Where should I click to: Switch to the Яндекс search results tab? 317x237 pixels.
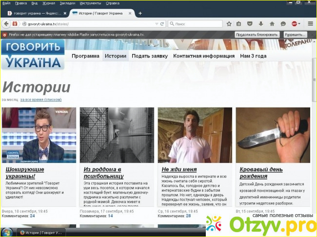[x=34, y=13]
